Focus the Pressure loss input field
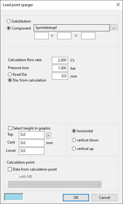This screenshot has height=204, width=123. (x=60, y=68)
